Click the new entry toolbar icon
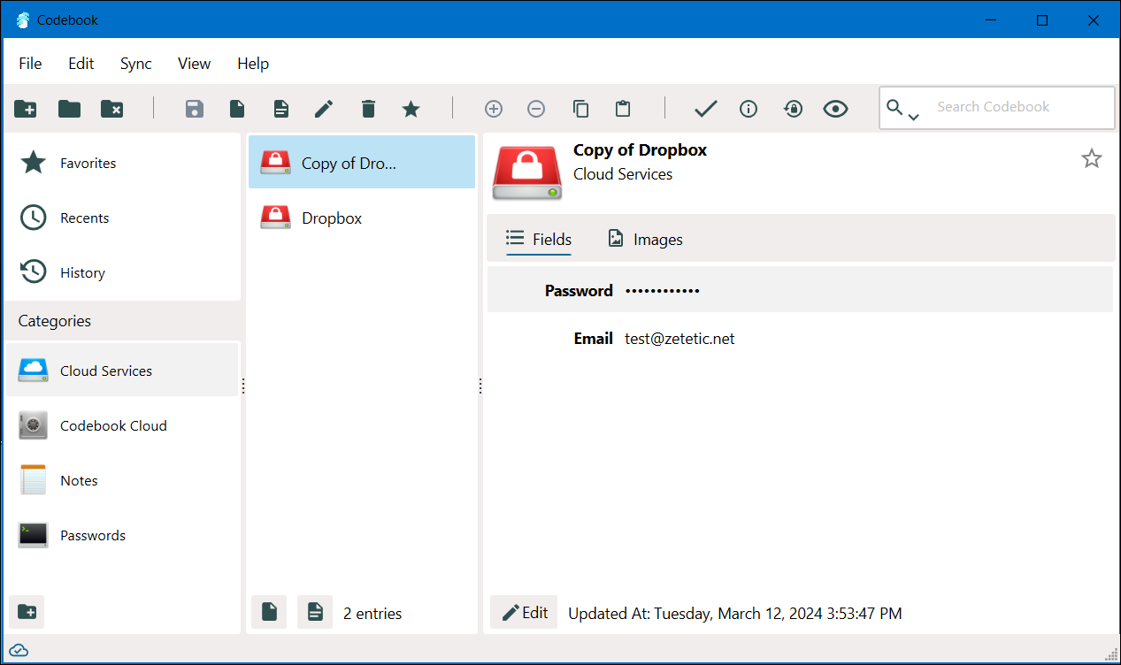Viewport: 1121px width, 665px height. 237,109
